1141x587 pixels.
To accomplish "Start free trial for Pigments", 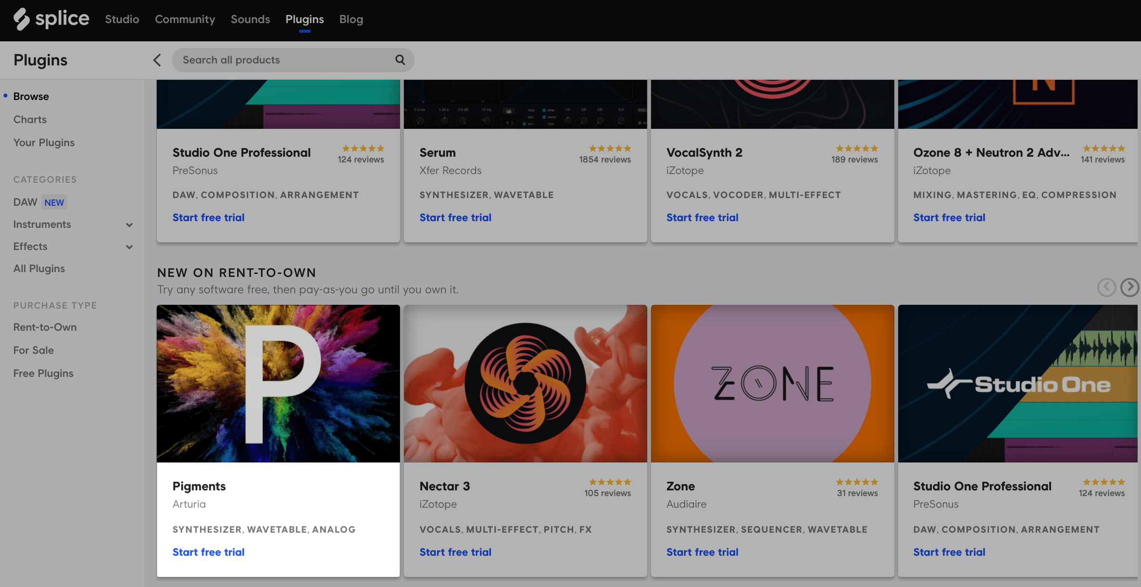I will [x=208, y=552].
